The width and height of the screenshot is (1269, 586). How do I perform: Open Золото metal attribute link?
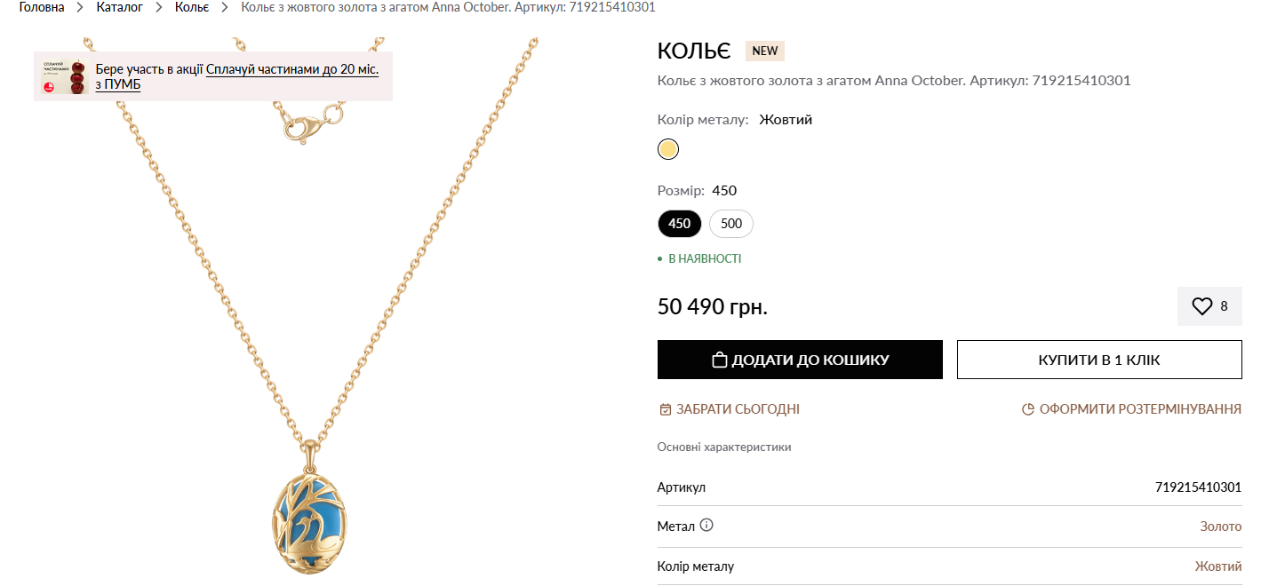point(1220,527)
